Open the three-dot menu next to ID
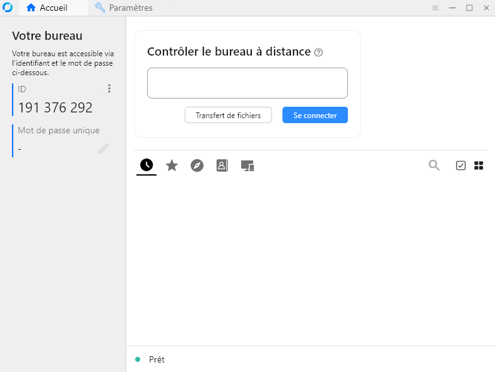Screen dimensions: 495x372 [x=109, y=88]
